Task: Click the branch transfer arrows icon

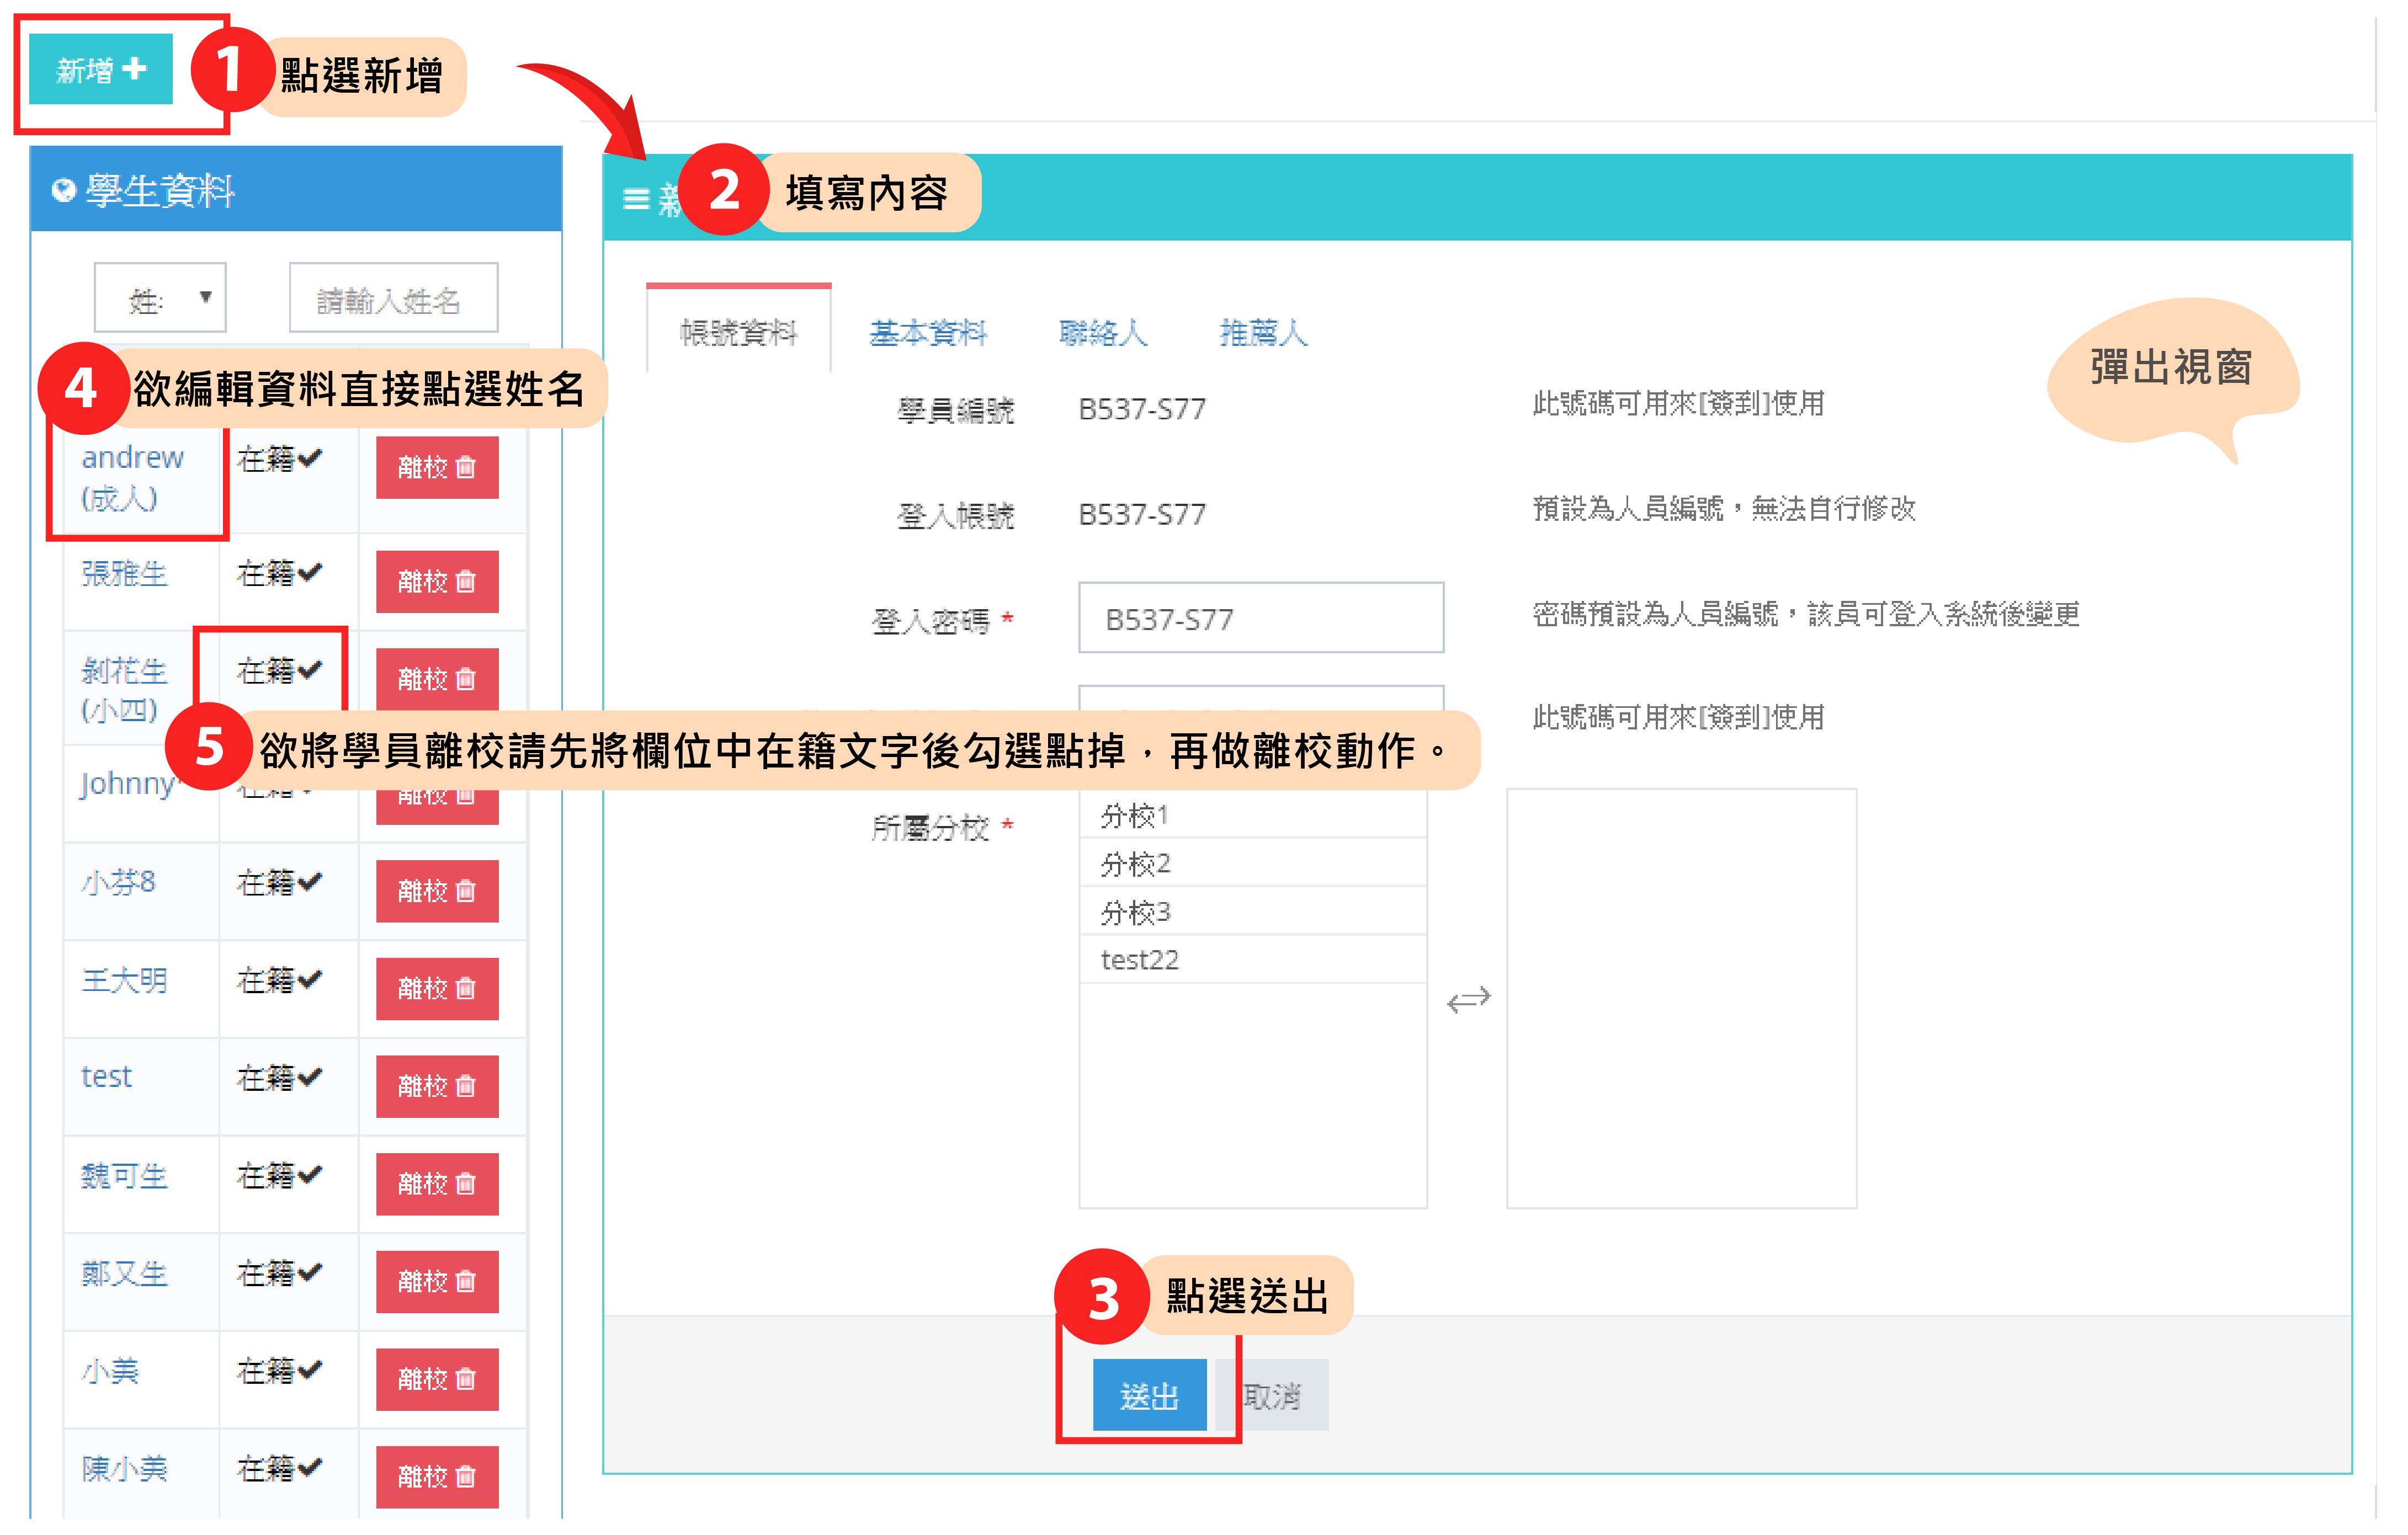Action: (1468, 999)
